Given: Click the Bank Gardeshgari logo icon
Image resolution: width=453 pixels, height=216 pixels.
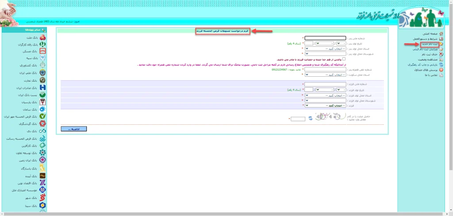Looking at the screenshot, I should point(42,123).
